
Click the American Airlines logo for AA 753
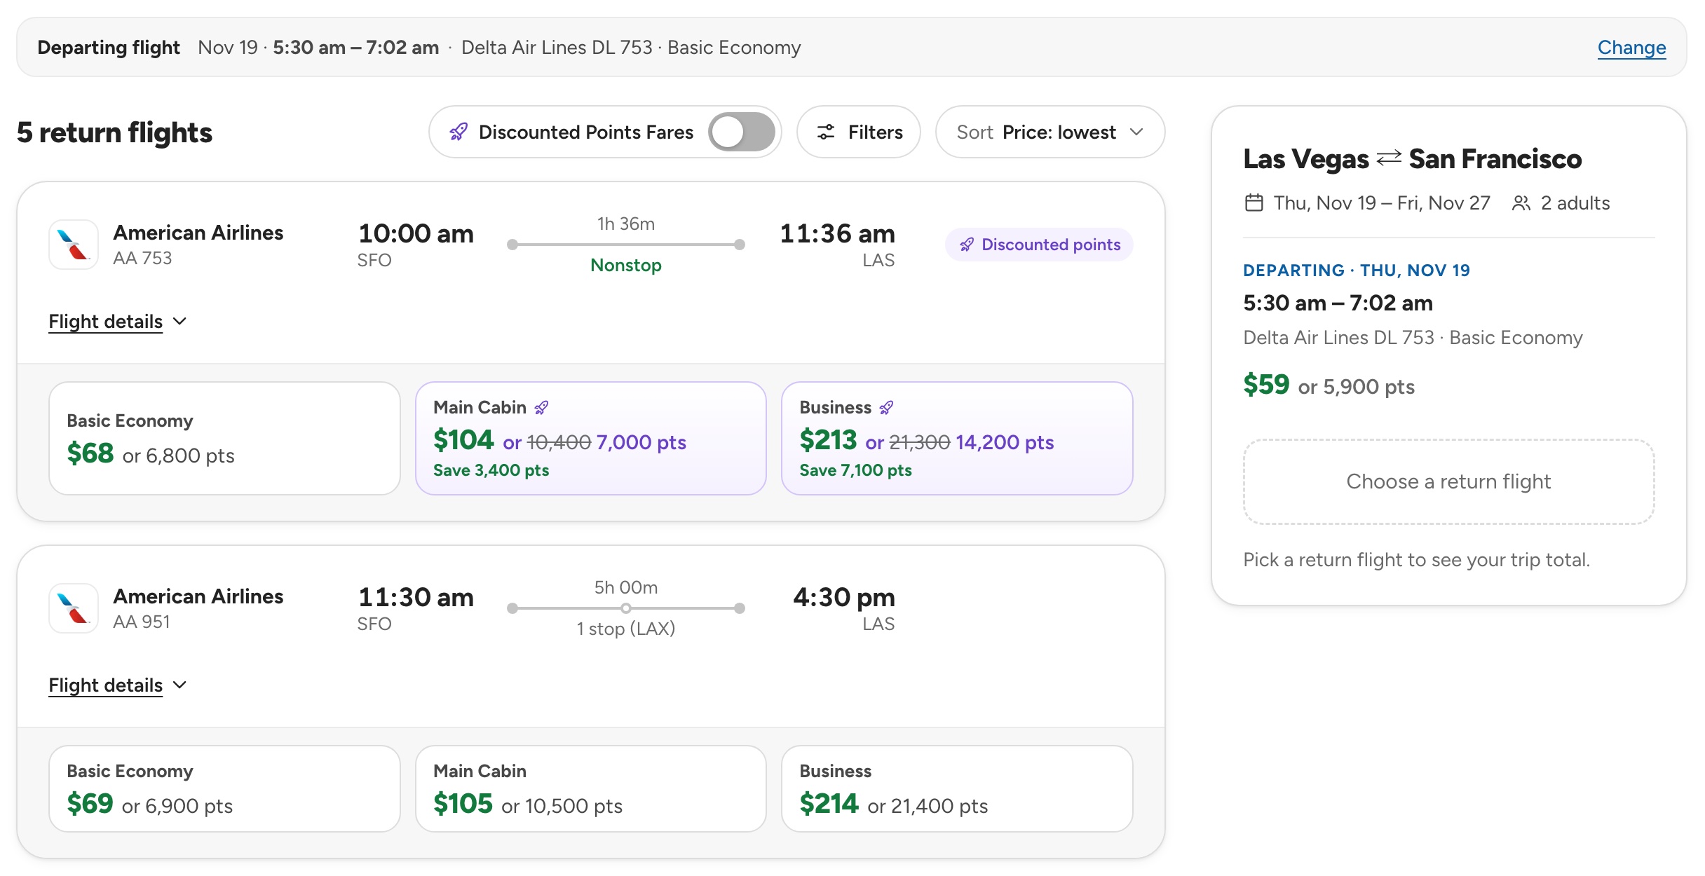pos(74,245)
